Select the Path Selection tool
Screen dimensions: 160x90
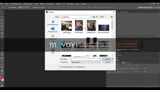[2, 64]
